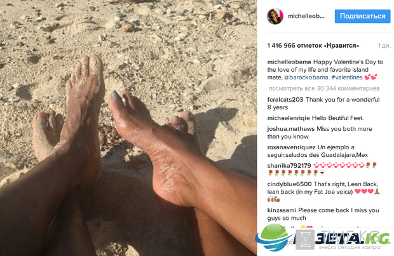394x256 pixels.
Task: Open commenter kinzasami's profile
Action: (282, 210)
